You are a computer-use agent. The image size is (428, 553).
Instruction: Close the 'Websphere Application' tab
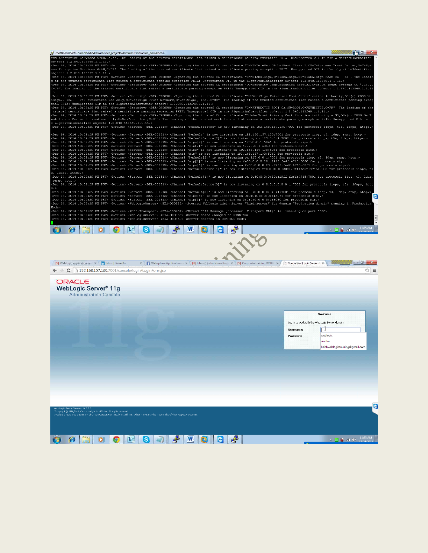(x=186, y=263)
